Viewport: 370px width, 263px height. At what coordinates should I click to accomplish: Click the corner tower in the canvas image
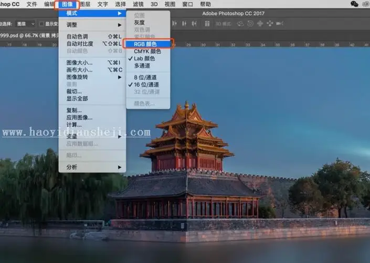pos(187,136)
